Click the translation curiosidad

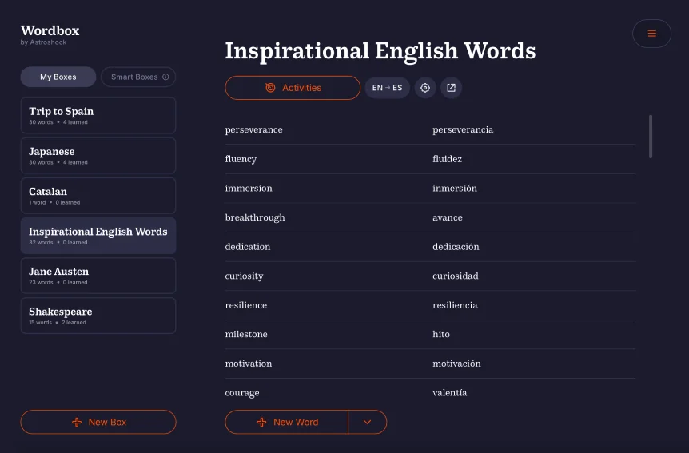click(456, 276)
